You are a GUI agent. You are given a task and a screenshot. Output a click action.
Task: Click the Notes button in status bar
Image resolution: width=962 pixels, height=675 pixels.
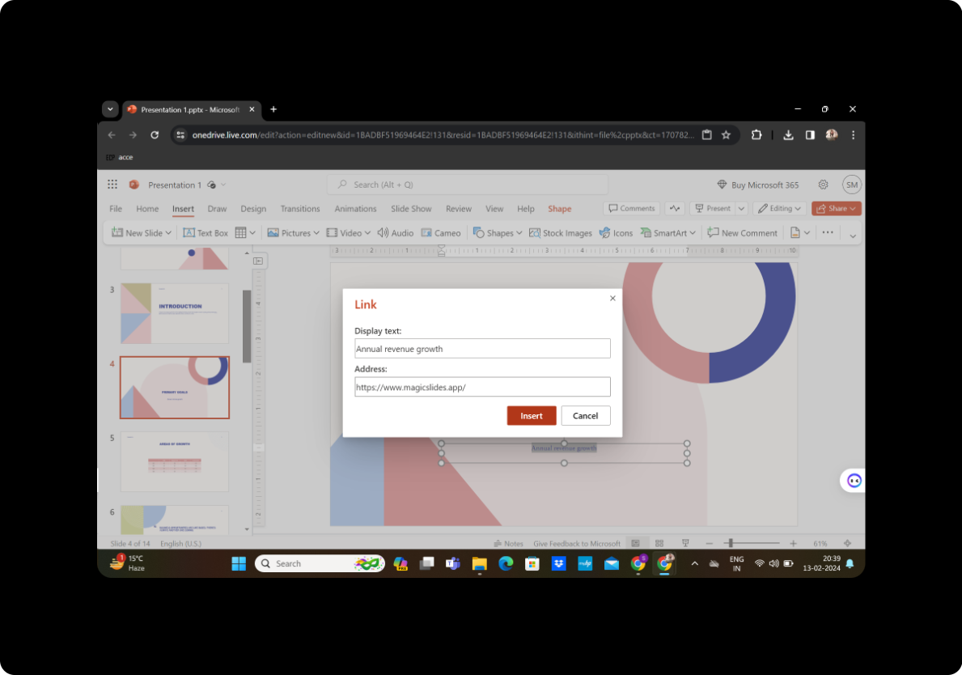[x=509, y=544]
